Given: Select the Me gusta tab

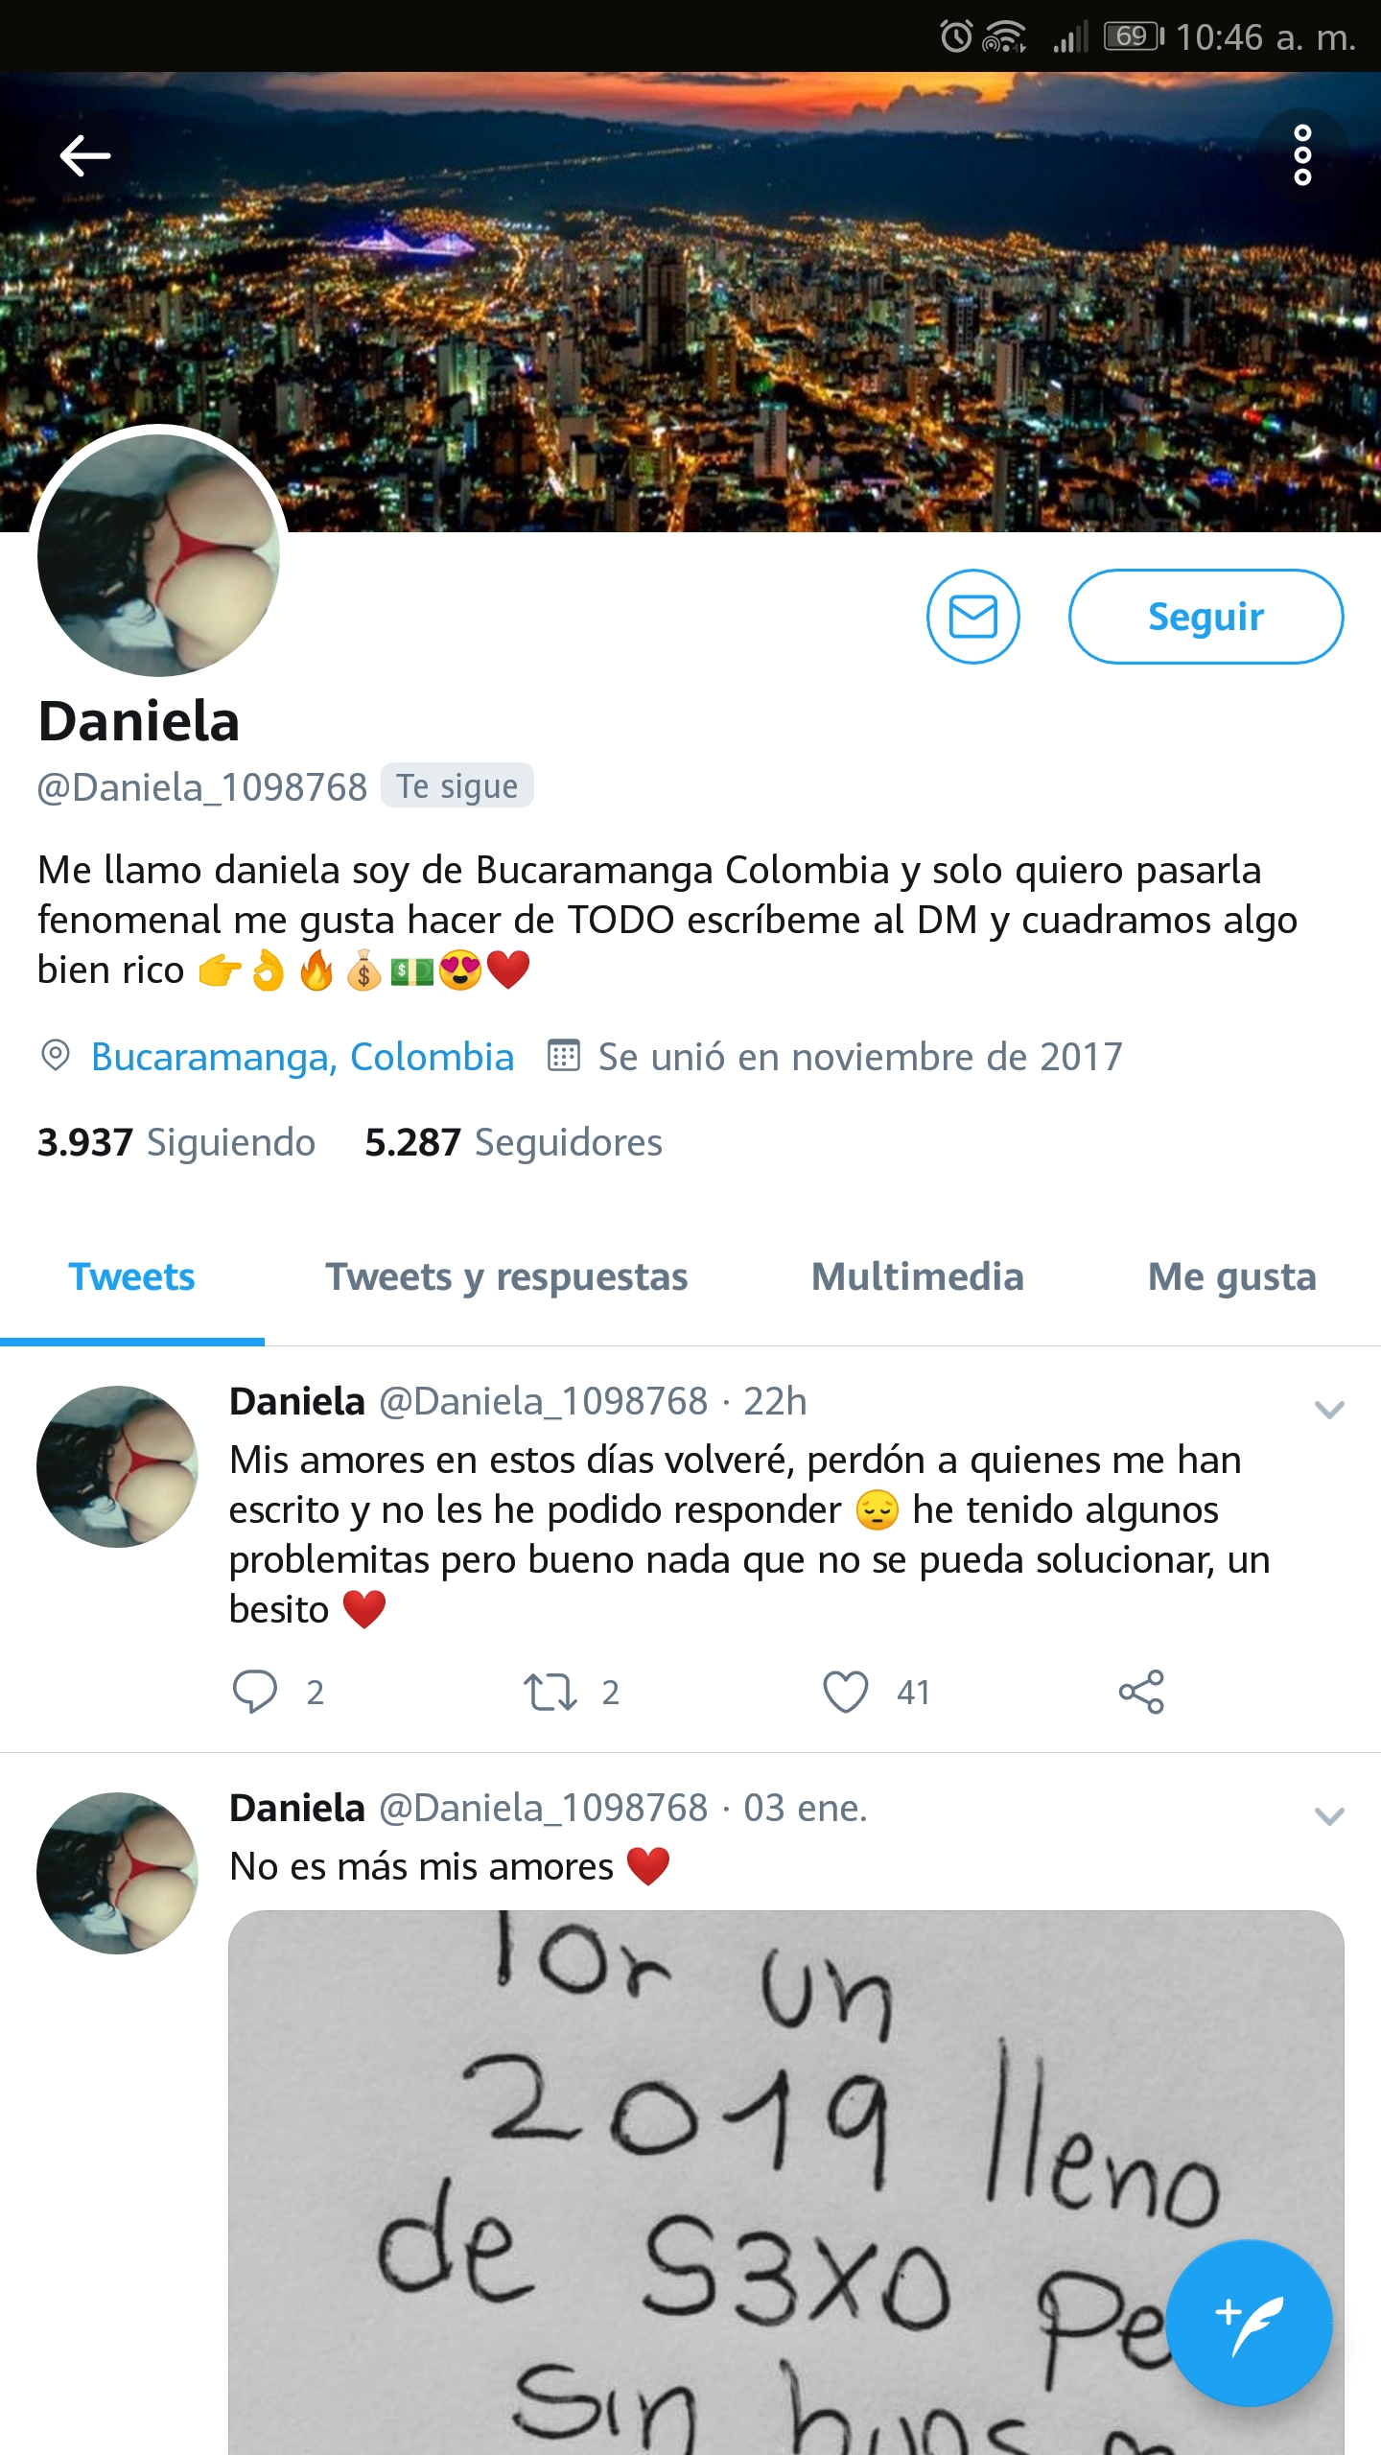Looking at the screenshot, I should [x=1232, y=1277].
